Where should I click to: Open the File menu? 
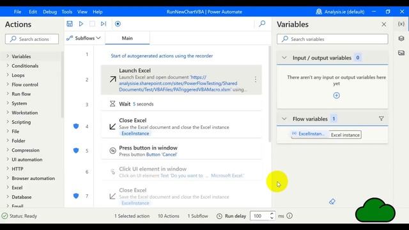click(17, 11)
